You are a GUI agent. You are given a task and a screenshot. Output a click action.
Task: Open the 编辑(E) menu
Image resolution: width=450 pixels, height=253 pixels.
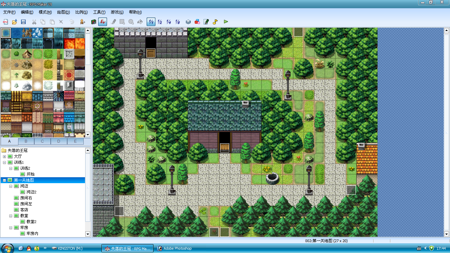point(27,12)
